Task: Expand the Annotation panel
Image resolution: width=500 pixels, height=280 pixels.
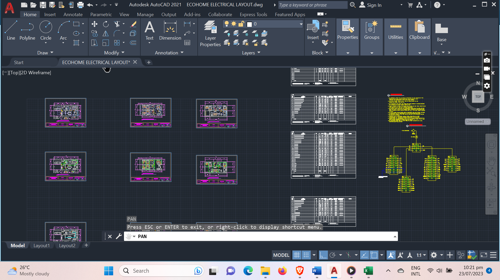Action: pyautogui.click(x=169, y=53)
